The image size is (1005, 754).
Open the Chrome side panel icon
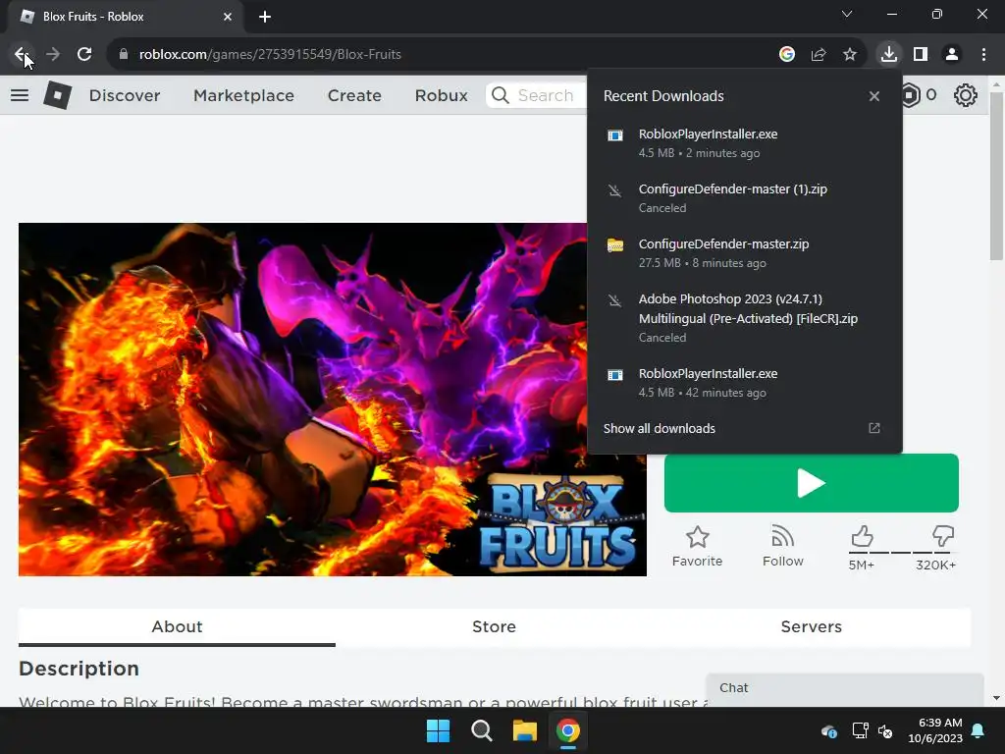click(x=921, y=55)
